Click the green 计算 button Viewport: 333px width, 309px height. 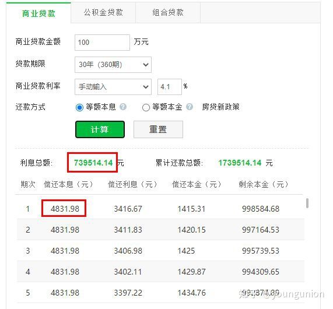[x=100, y=129]
